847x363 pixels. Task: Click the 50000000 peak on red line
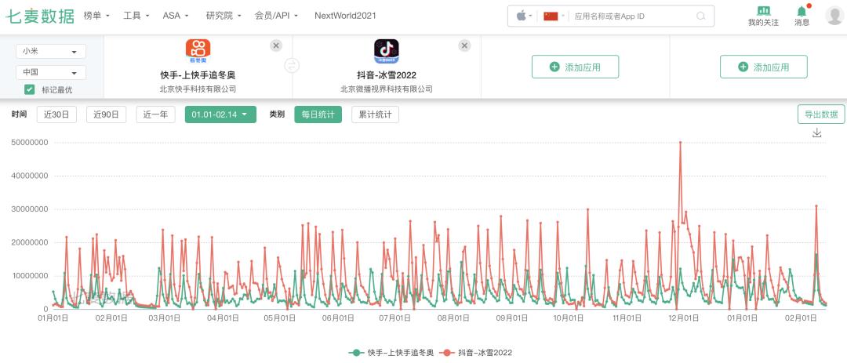coord(680,142)
